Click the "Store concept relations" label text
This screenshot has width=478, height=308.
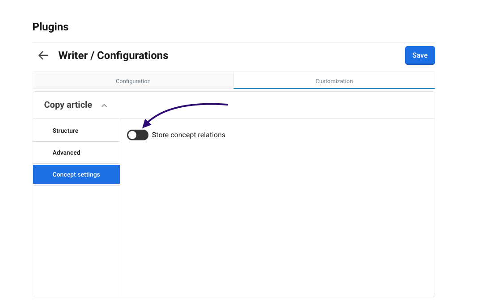pos(188,135)
